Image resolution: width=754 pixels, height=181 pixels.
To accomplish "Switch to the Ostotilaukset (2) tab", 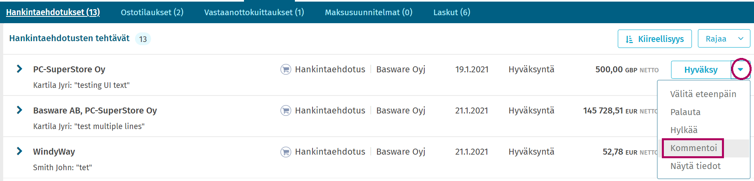I will [x=152, y=12].
